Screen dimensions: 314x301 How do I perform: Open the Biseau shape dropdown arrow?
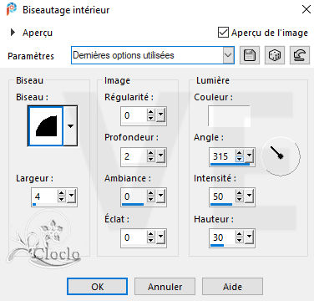[x=70, y=126]
